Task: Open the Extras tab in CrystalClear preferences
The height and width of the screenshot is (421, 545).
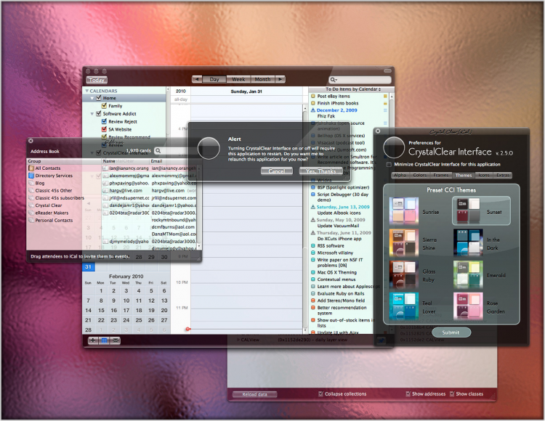Action: click(503, 175)
